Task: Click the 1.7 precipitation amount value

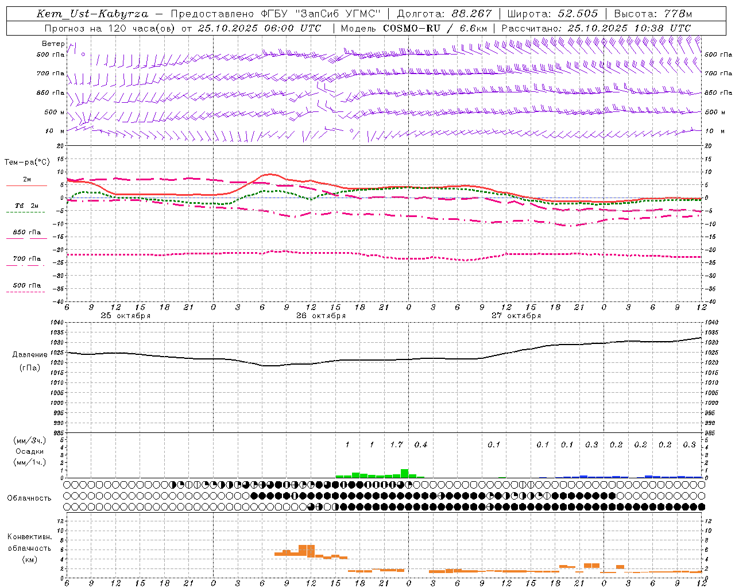Action: tap(396, 444)
